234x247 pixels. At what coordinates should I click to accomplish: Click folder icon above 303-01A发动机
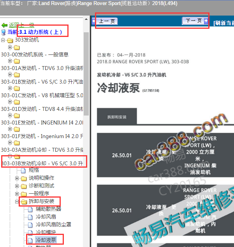click(17, 61)
